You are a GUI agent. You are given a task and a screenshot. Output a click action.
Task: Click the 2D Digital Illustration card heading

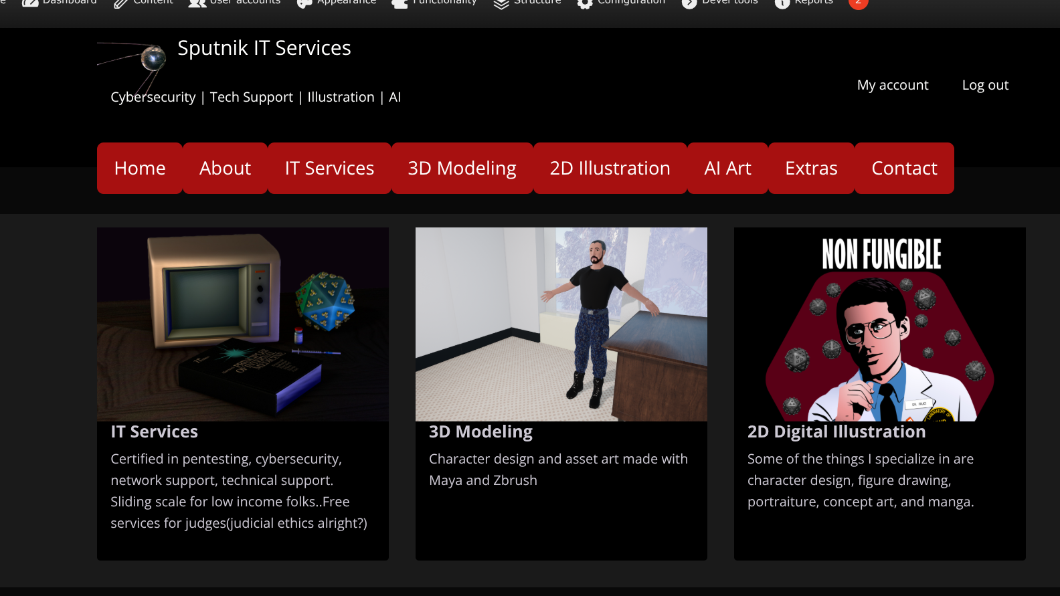(836, 431)
